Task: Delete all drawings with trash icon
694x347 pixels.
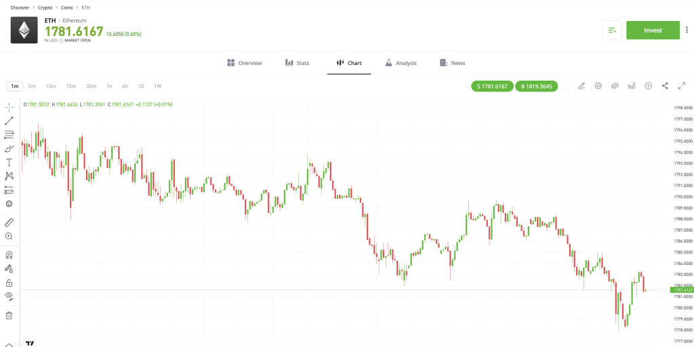Action: point(9,315)
